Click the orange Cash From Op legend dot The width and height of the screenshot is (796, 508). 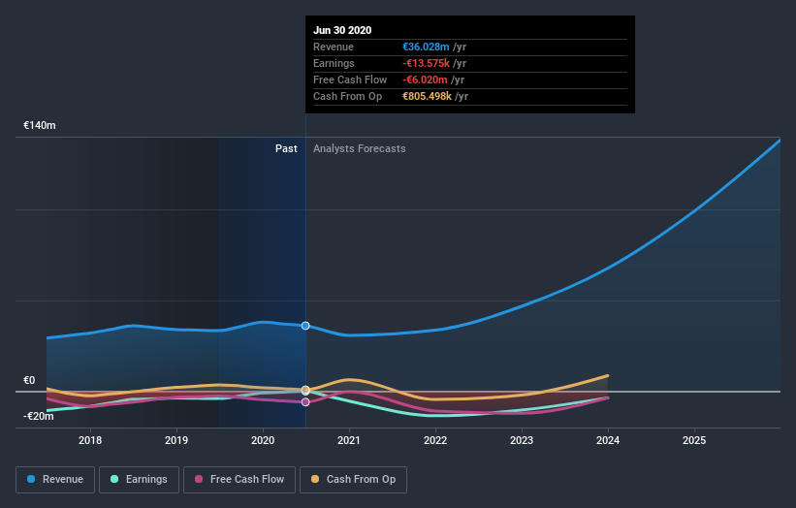(x=315, y=479)
